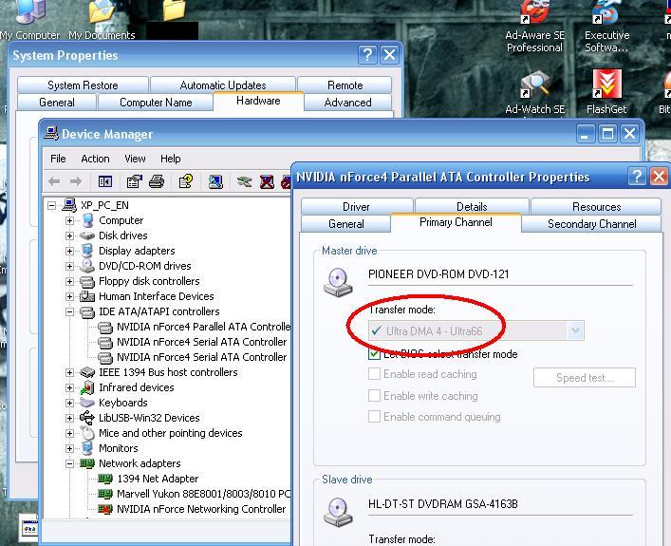This screenshot has width=671, height=546.
Task: Expand the Keyboards node
Action: [69, 403]
